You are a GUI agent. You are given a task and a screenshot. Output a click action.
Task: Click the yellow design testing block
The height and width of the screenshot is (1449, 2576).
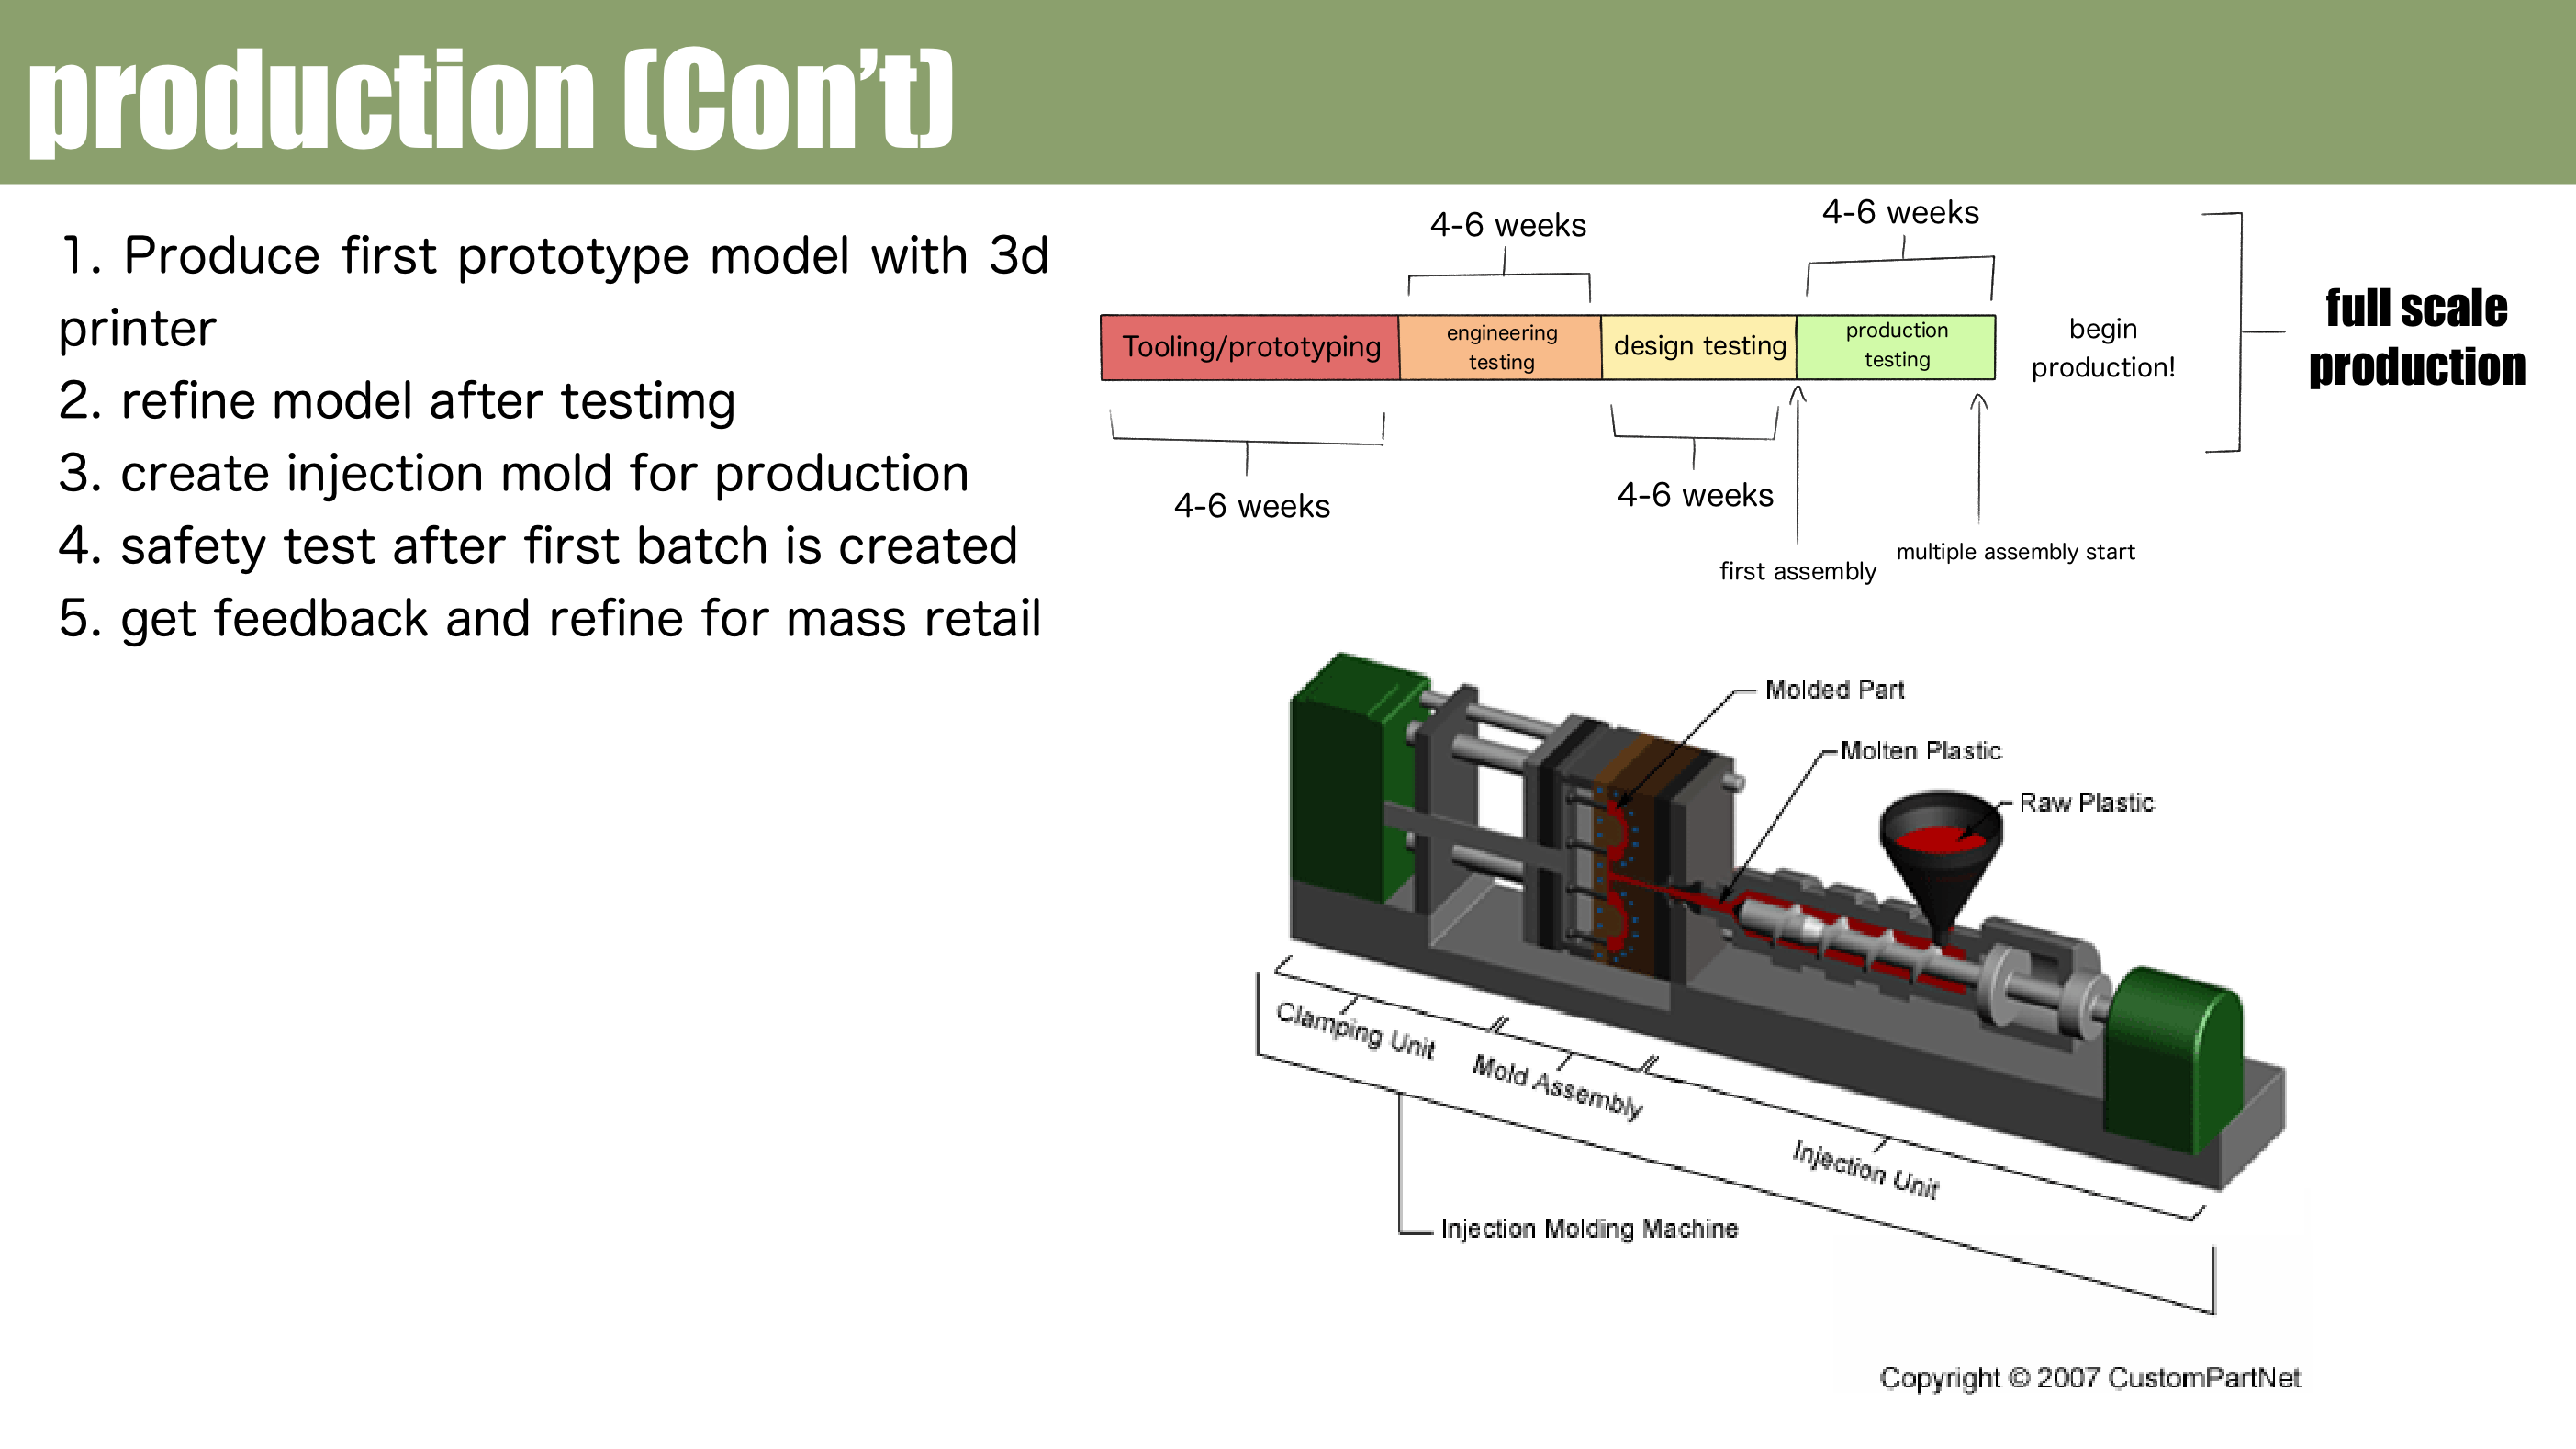(x=1698, y=346)
